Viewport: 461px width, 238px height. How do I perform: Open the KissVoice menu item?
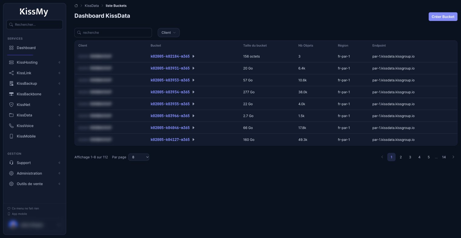click(35, 126)
